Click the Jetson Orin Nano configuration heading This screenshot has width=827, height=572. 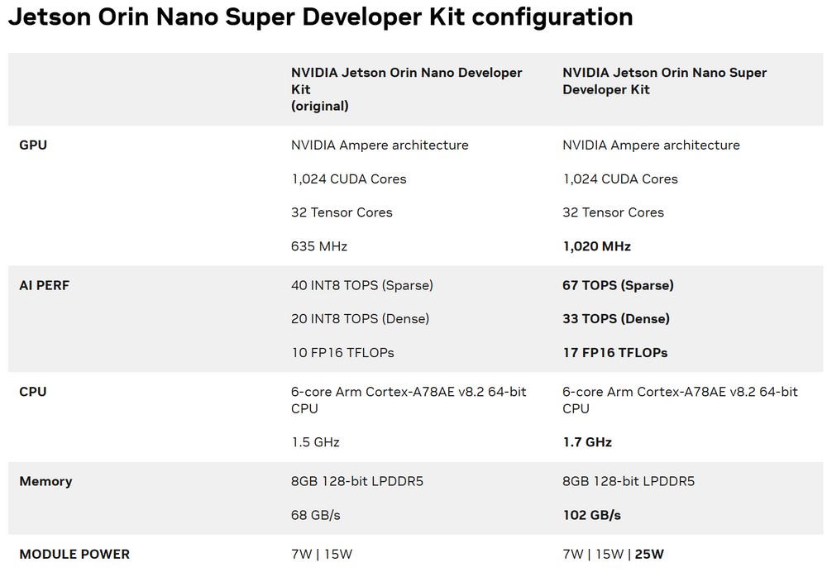click(x=320, y=17)
